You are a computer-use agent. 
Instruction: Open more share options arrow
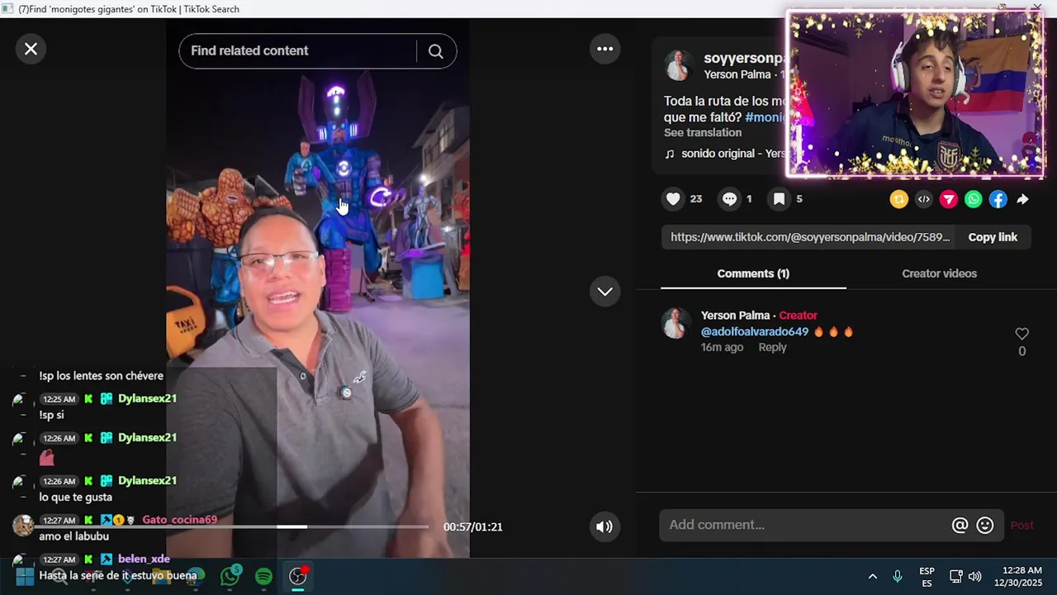[1022, 199]
